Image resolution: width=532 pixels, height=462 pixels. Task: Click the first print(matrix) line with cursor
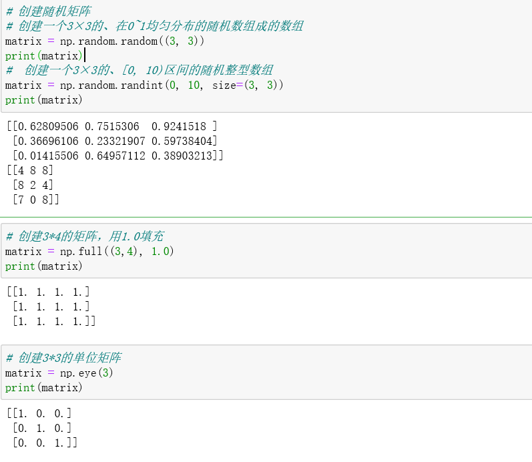[x=44, y=55]
